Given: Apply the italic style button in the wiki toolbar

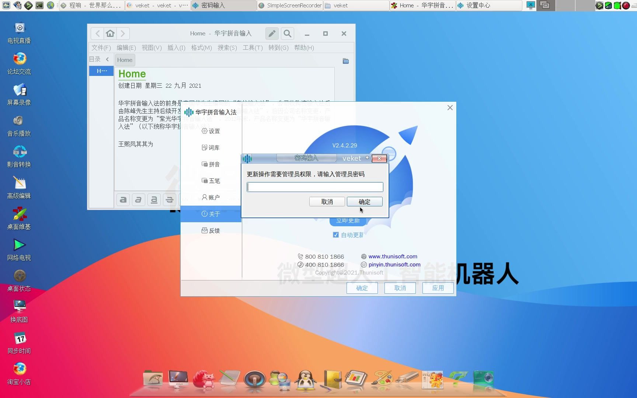Looking at the screenshot, I should click(138, 200).
